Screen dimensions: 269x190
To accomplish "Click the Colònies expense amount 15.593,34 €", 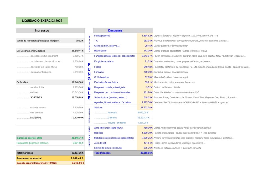I will (x=143, y=118).
